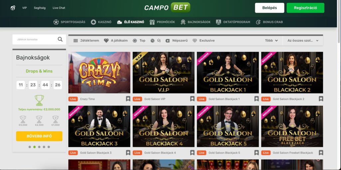
Task: Toggle favorite for Gold Saloon Blackjack 5
Action: [257, 153]
